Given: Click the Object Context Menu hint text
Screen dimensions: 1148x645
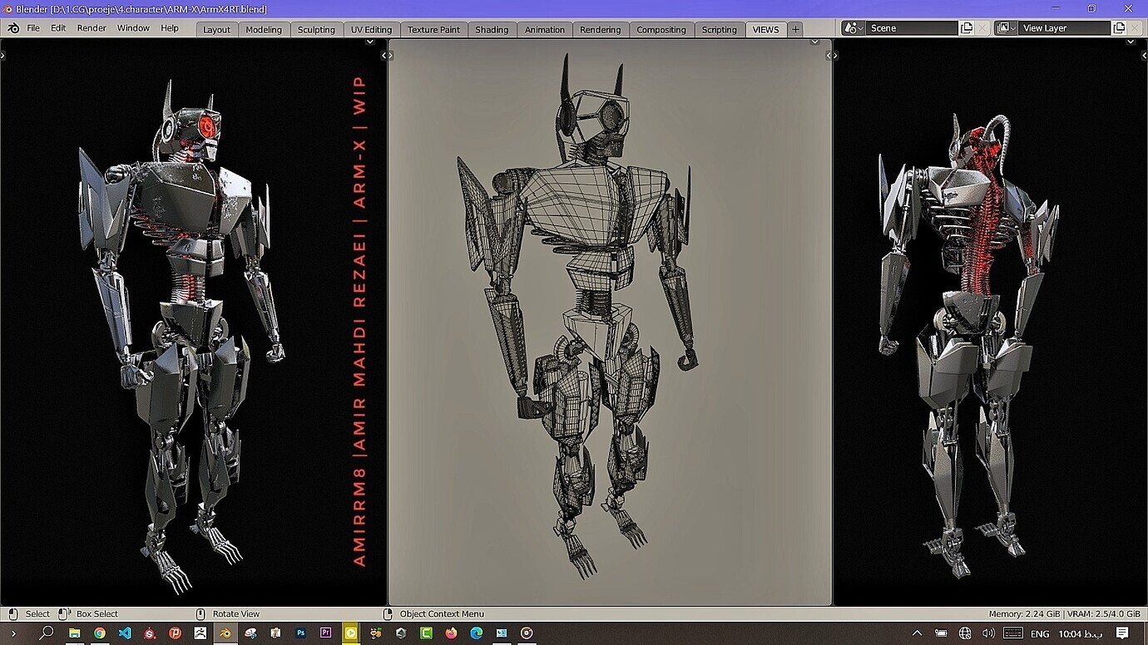Looking at the screenshot, I should pyautogui.click(x=441, y=613).
